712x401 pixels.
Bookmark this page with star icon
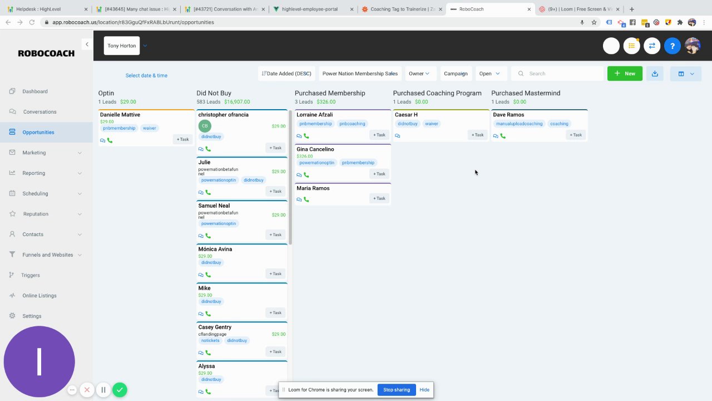pos(594,22)
